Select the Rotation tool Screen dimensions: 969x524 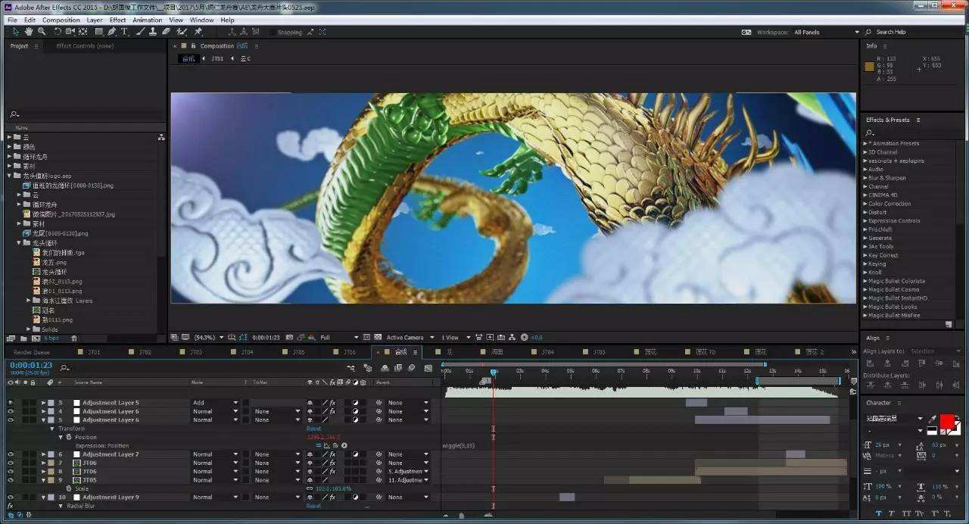pos(57,32)
